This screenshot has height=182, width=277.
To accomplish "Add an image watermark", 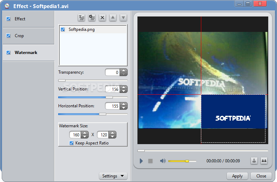I will [x=92, y=18].
